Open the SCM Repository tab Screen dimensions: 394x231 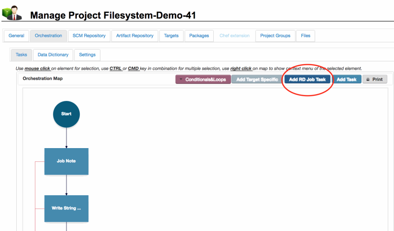[x=89, y=36]
